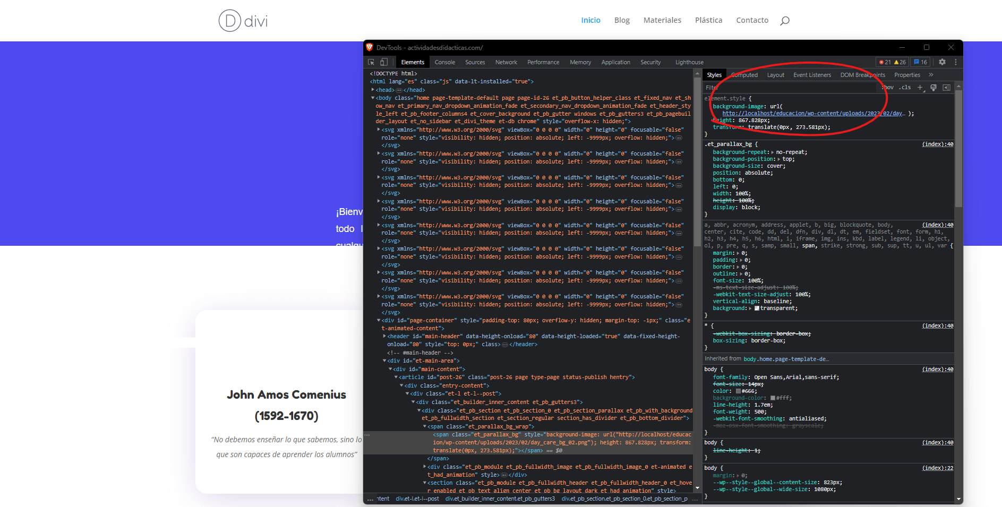Open the Event Listeners tab
This screenshot has height=507, width=1002.
[x=812, y=75]
